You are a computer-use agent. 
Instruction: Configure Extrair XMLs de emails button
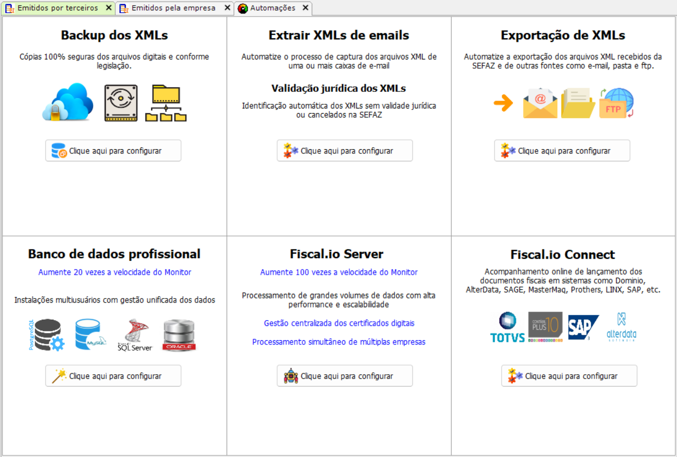click(345, 151)
